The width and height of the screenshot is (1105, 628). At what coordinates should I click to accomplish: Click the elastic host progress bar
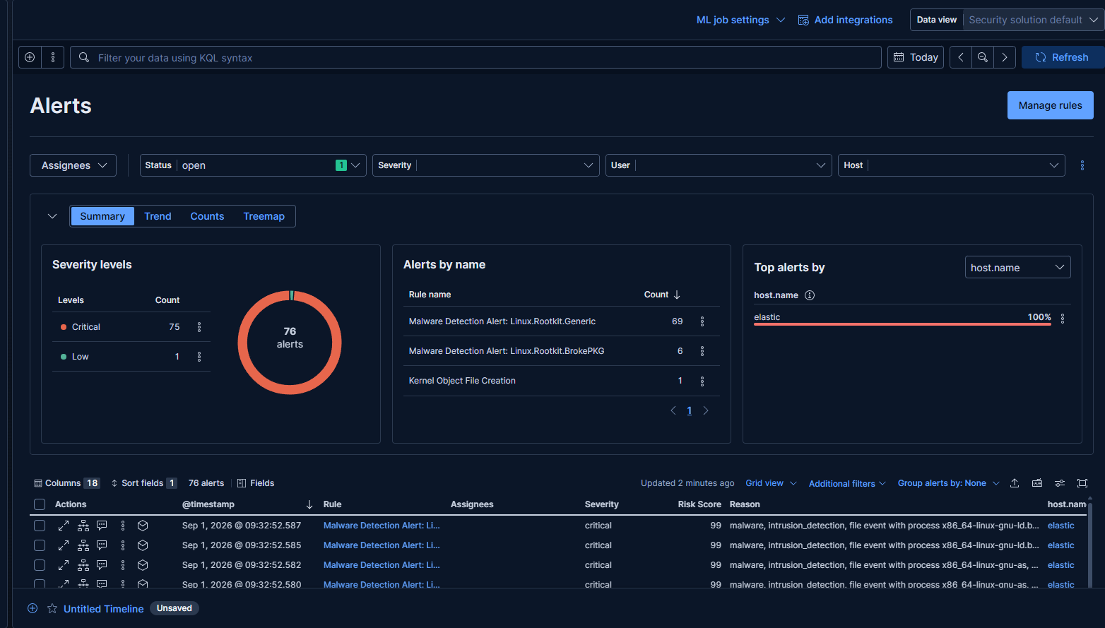coord(902,324)
